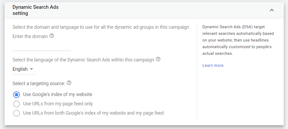Focus the domain input field
288x129 pixels.
[42, 47]
